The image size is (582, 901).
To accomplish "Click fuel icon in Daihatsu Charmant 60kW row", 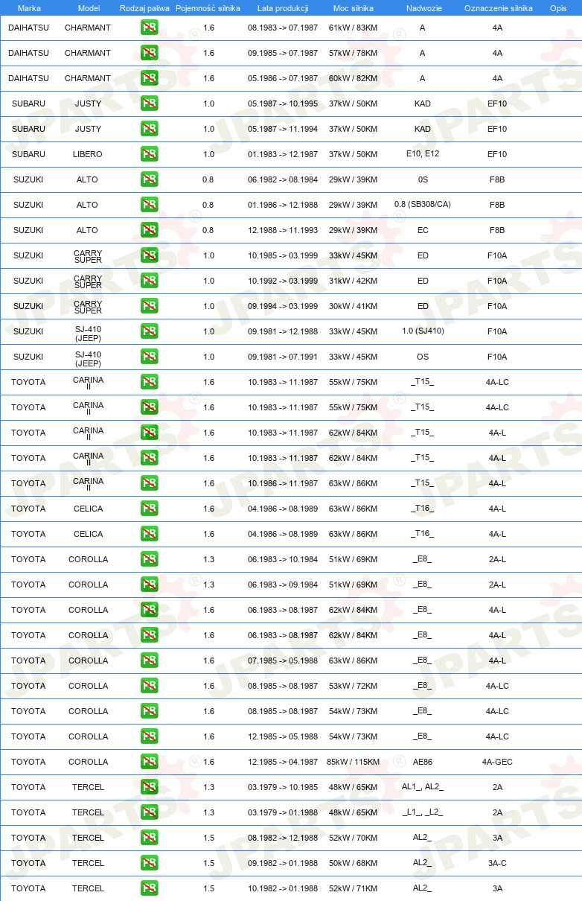I will tap(149, 78).
